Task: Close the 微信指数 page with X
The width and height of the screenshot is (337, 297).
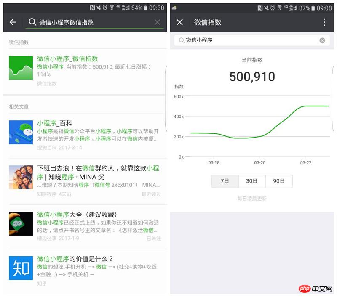Action: tap(180, 22)
